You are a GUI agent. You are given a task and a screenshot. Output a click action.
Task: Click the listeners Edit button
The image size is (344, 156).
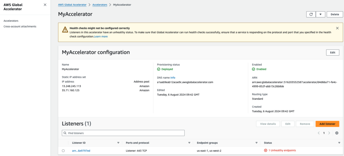288,124
